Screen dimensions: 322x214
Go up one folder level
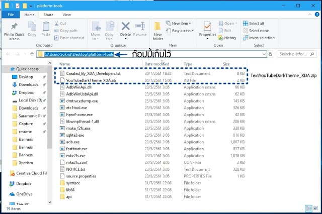(32, 54)
